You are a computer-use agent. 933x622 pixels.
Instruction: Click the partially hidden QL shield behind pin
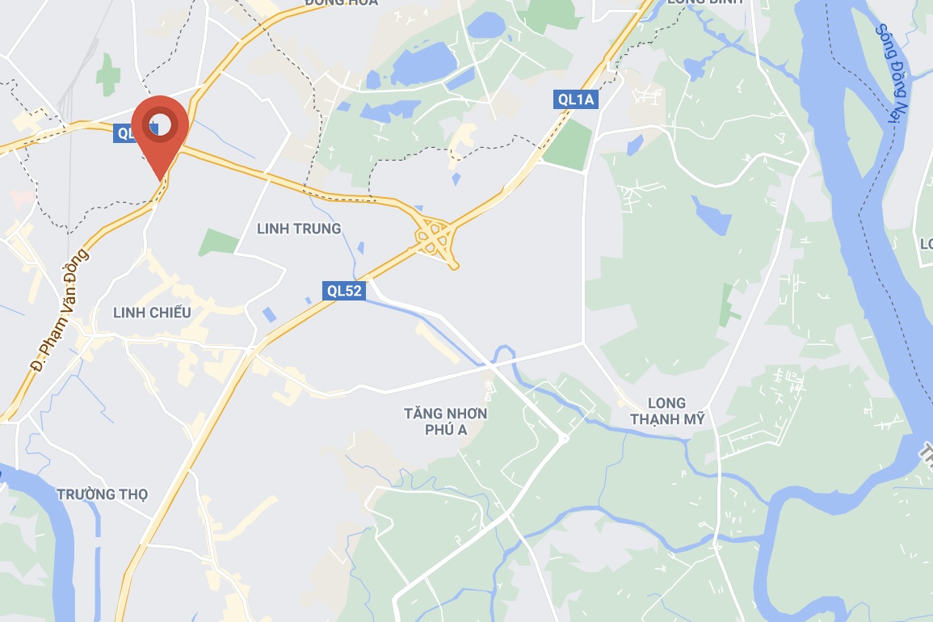pos(124,133)
